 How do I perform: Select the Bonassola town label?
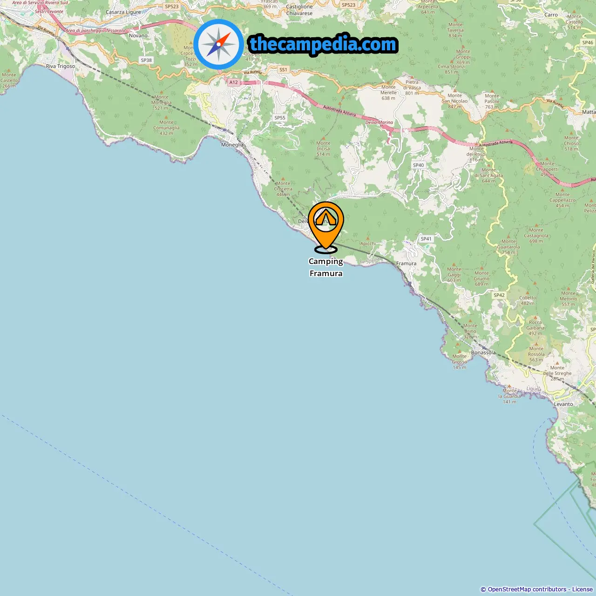tap(483, 352)
